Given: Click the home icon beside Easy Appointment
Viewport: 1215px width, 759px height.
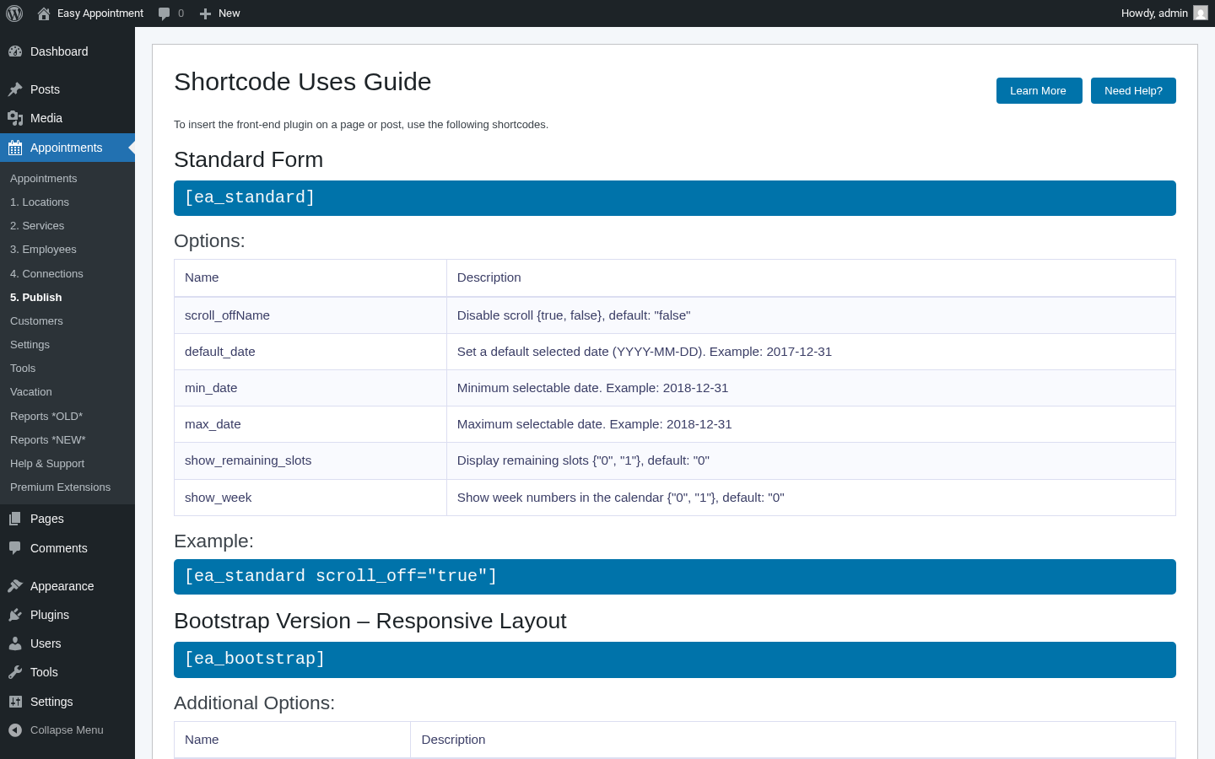Looking at the screenshot, I should [x=44, y=13].
